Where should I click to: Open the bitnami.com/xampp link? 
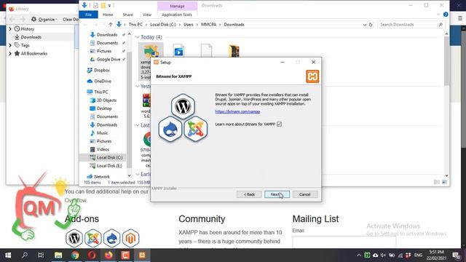pyautogui.click(x=237, y=111)
